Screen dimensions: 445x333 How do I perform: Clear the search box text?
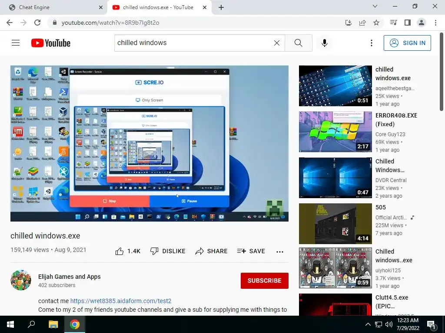click(x=277, y=43)
